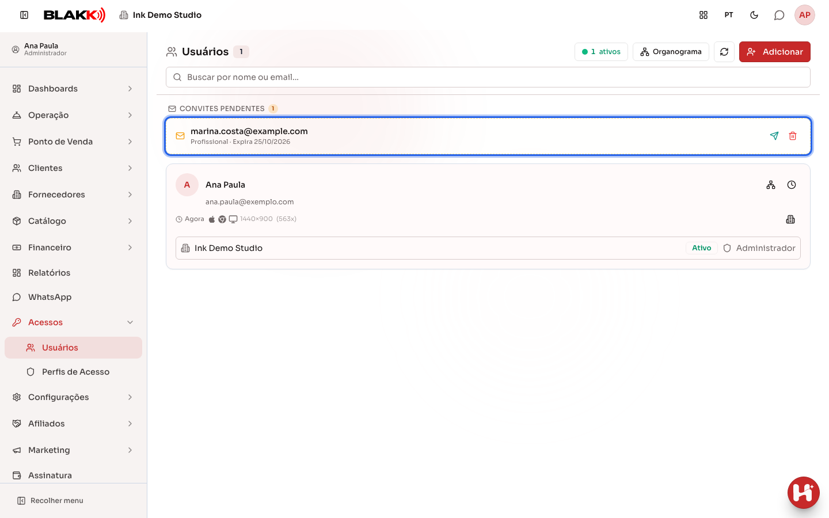The width and height of the screenshot is (829, 518).
Task: Open the AP user avatar menu
Action: point(805,15)
